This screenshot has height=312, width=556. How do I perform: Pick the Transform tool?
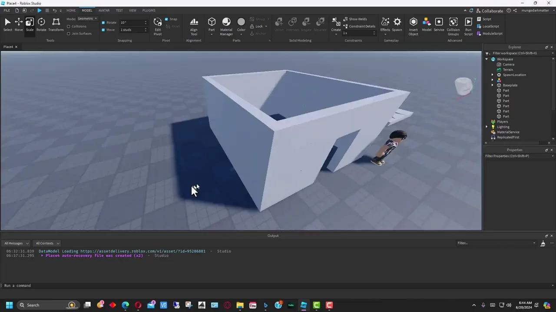tap(56, 25)
